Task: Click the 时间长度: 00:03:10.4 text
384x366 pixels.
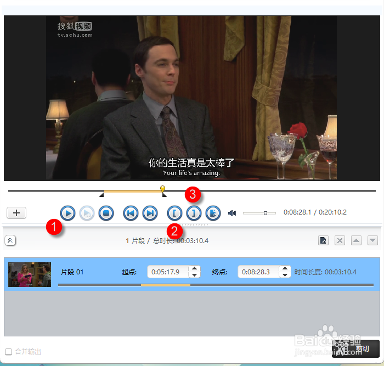Action: tap(325, 272)
